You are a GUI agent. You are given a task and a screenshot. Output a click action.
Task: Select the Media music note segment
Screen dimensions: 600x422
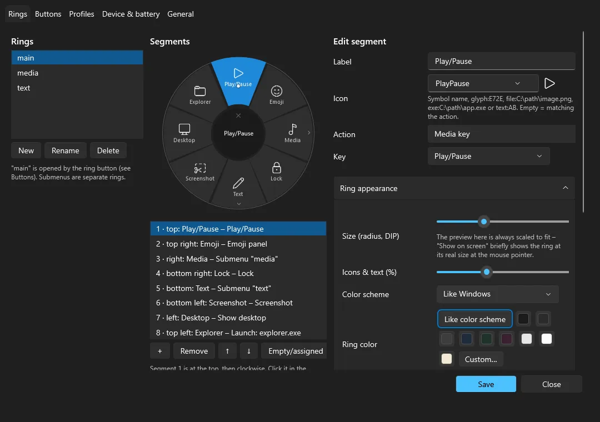pyautogui.click(x=292, y=133)
